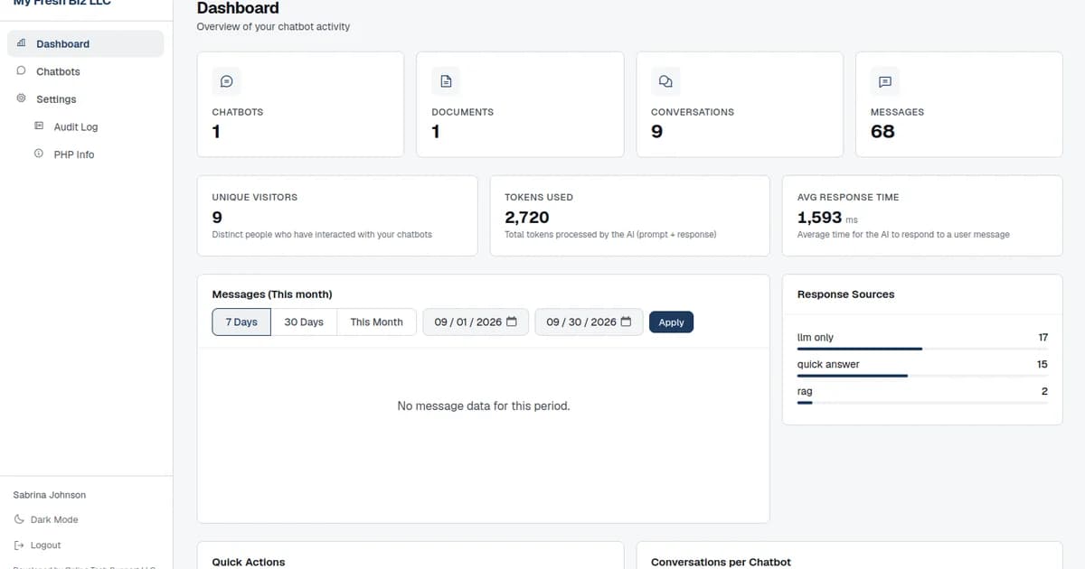
Task: Click the Chatbots stat card
Action: point(300,104)
